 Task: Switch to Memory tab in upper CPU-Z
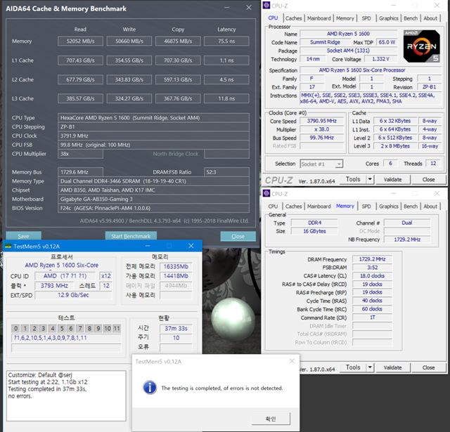345,18
